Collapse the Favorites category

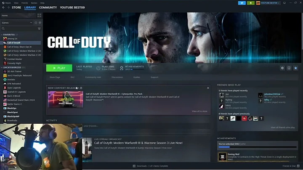tap(2, 35)
